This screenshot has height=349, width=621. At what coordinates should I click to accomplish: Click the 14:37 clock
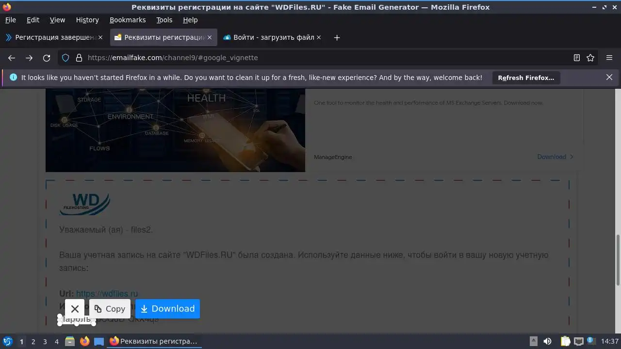pos(610,341)
